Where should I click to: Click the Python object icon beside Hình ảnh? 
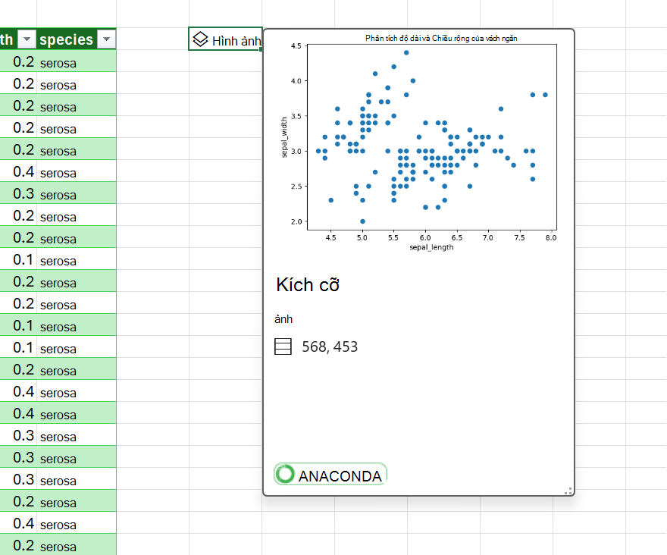(200, 39)
